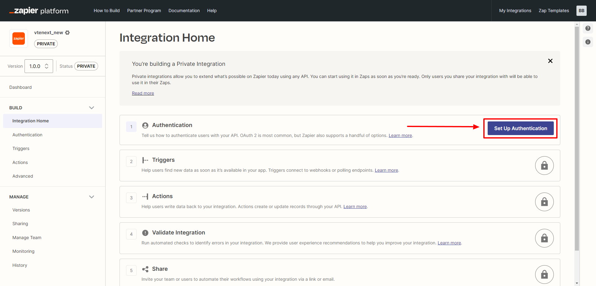The image size is (596, 286).
Task: Select Integration Home in sidebar
Action: [52, 121]
